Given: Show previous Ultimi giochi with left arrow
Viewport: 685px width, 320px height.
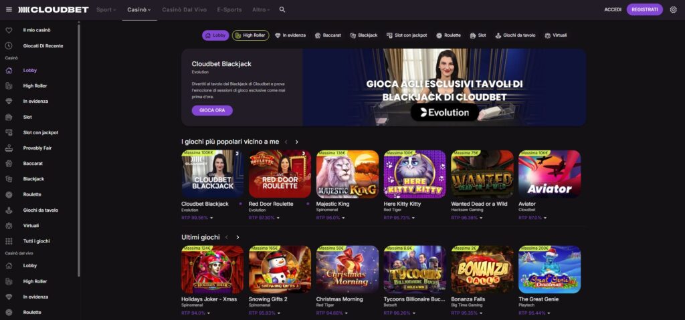Looking at the screenshot, I should click(227, 237).
